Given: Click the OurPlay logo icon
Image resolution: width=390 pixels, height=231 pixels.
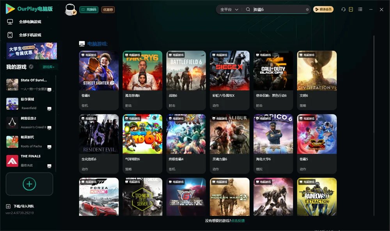Looking at the screenshot, I should pos(10,9).
